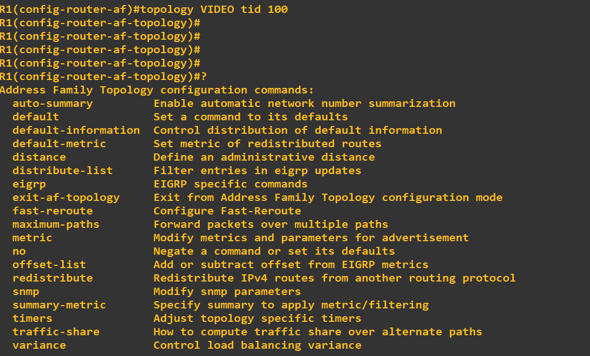
Task: Click the prompt line ending with question mark
Action: tap(104, 77)
